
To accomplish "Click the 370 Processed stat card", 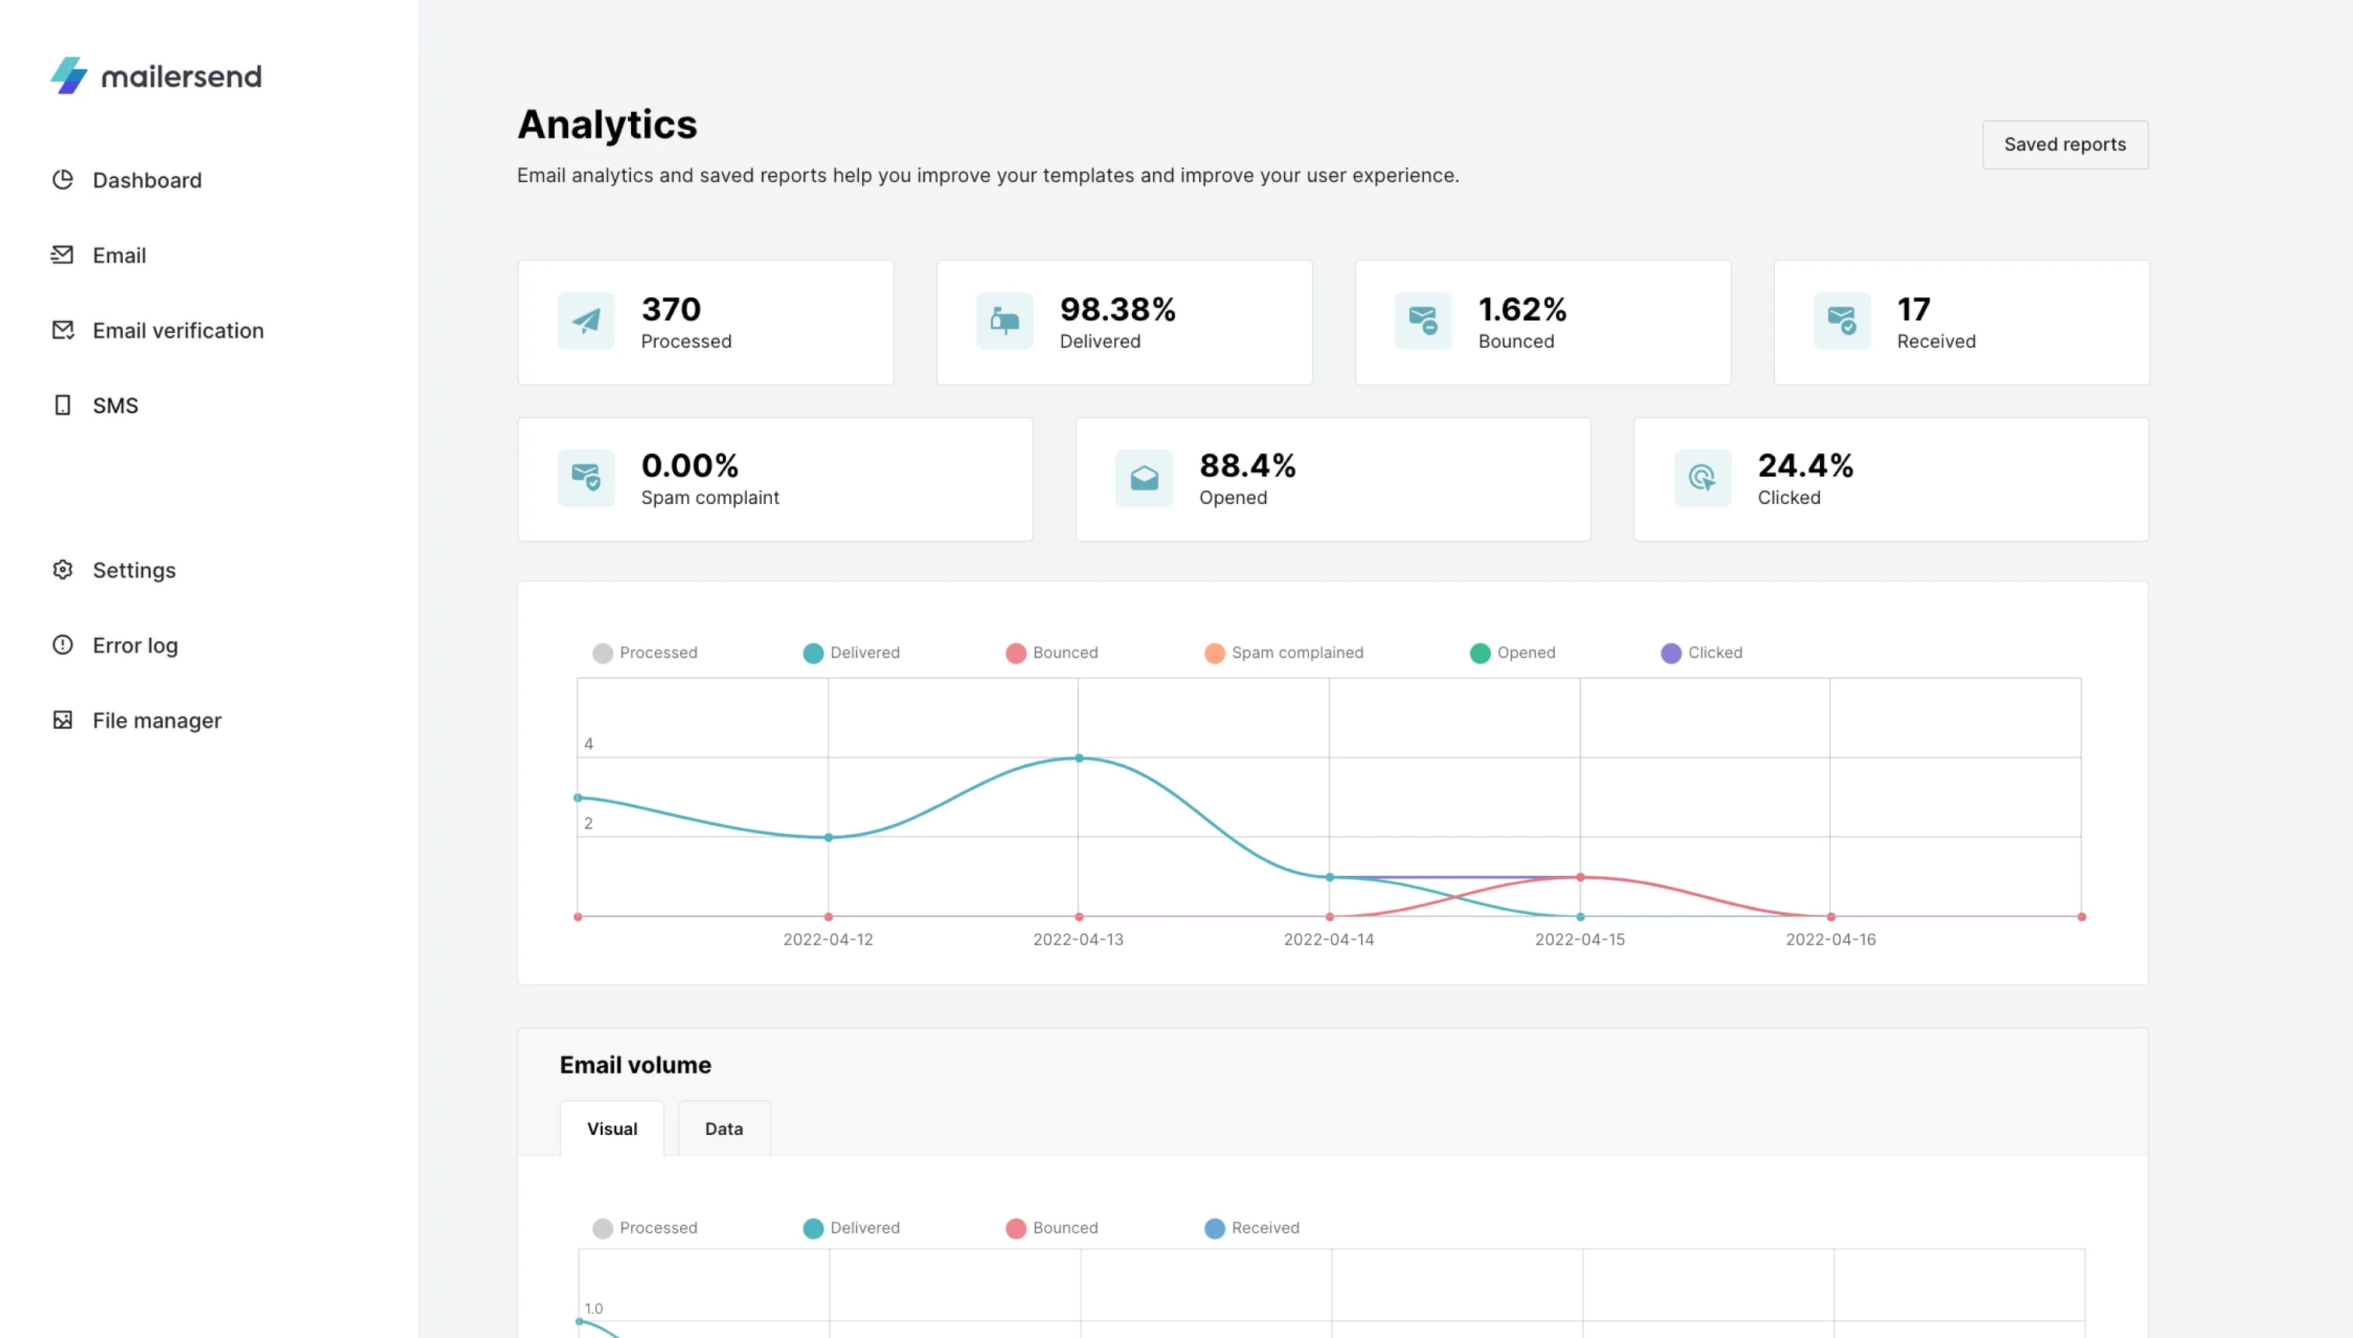I will click(x=706, y=323).
